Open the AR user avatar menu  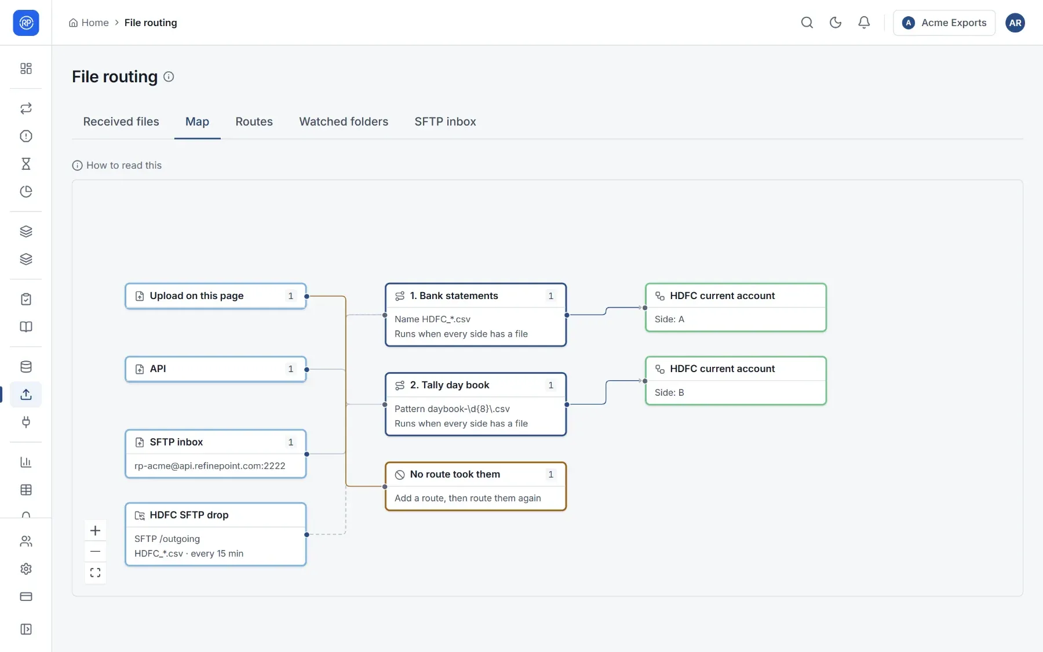click(x=1015, y=23)
